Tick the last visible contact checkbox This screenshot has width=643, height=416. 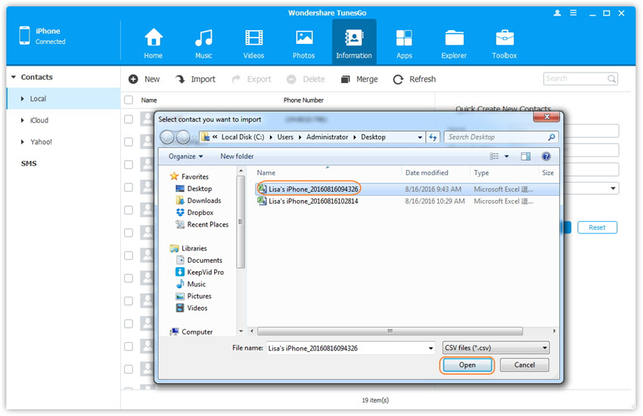click(x=129, y=369)
